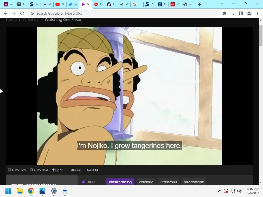This screenshot has width=263, height=197.
Task: Click the scrollbar down arrow
Action: [x=261, y=182]
